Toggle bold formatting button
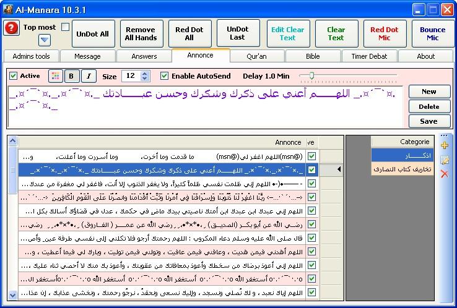Screen dimensions: 457x308 72,76
